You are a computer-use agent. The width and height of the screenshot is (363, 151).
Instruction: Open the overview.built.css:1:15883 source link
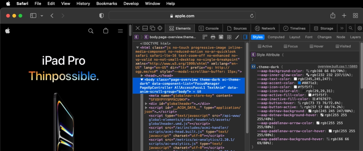pos(337,66)
